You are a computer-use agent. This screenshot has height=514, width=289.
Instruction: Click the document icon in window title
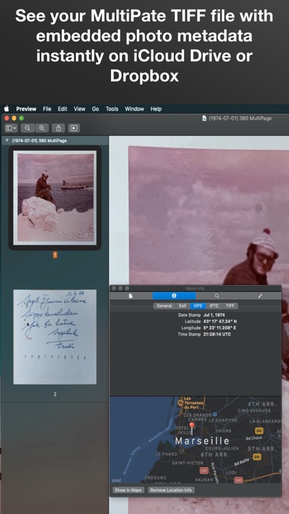(x=205, y=119)
